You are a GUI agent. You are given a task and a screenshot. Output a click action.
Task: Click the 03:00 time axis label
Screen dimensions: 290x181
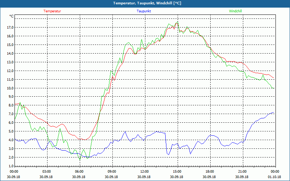point(47,172)
